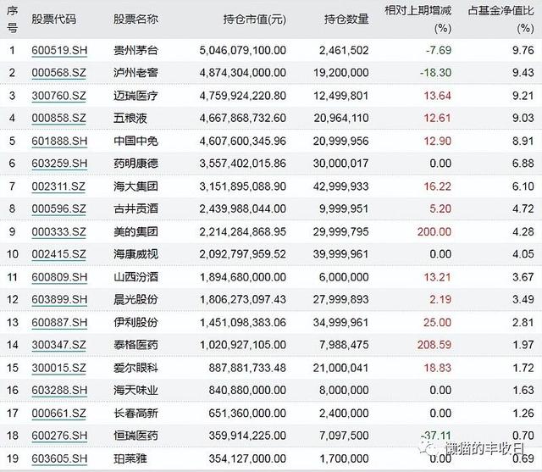Viewport: 542px width, 472px height.
Task: Open stock code link 600519.SH
Action: (x=59, y=51)
